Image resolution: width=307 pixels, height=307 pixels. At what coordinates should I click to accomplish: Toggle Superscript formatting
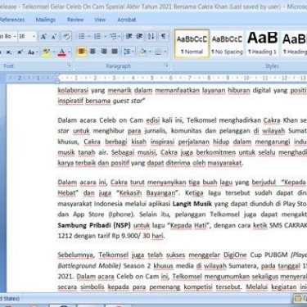20,52
